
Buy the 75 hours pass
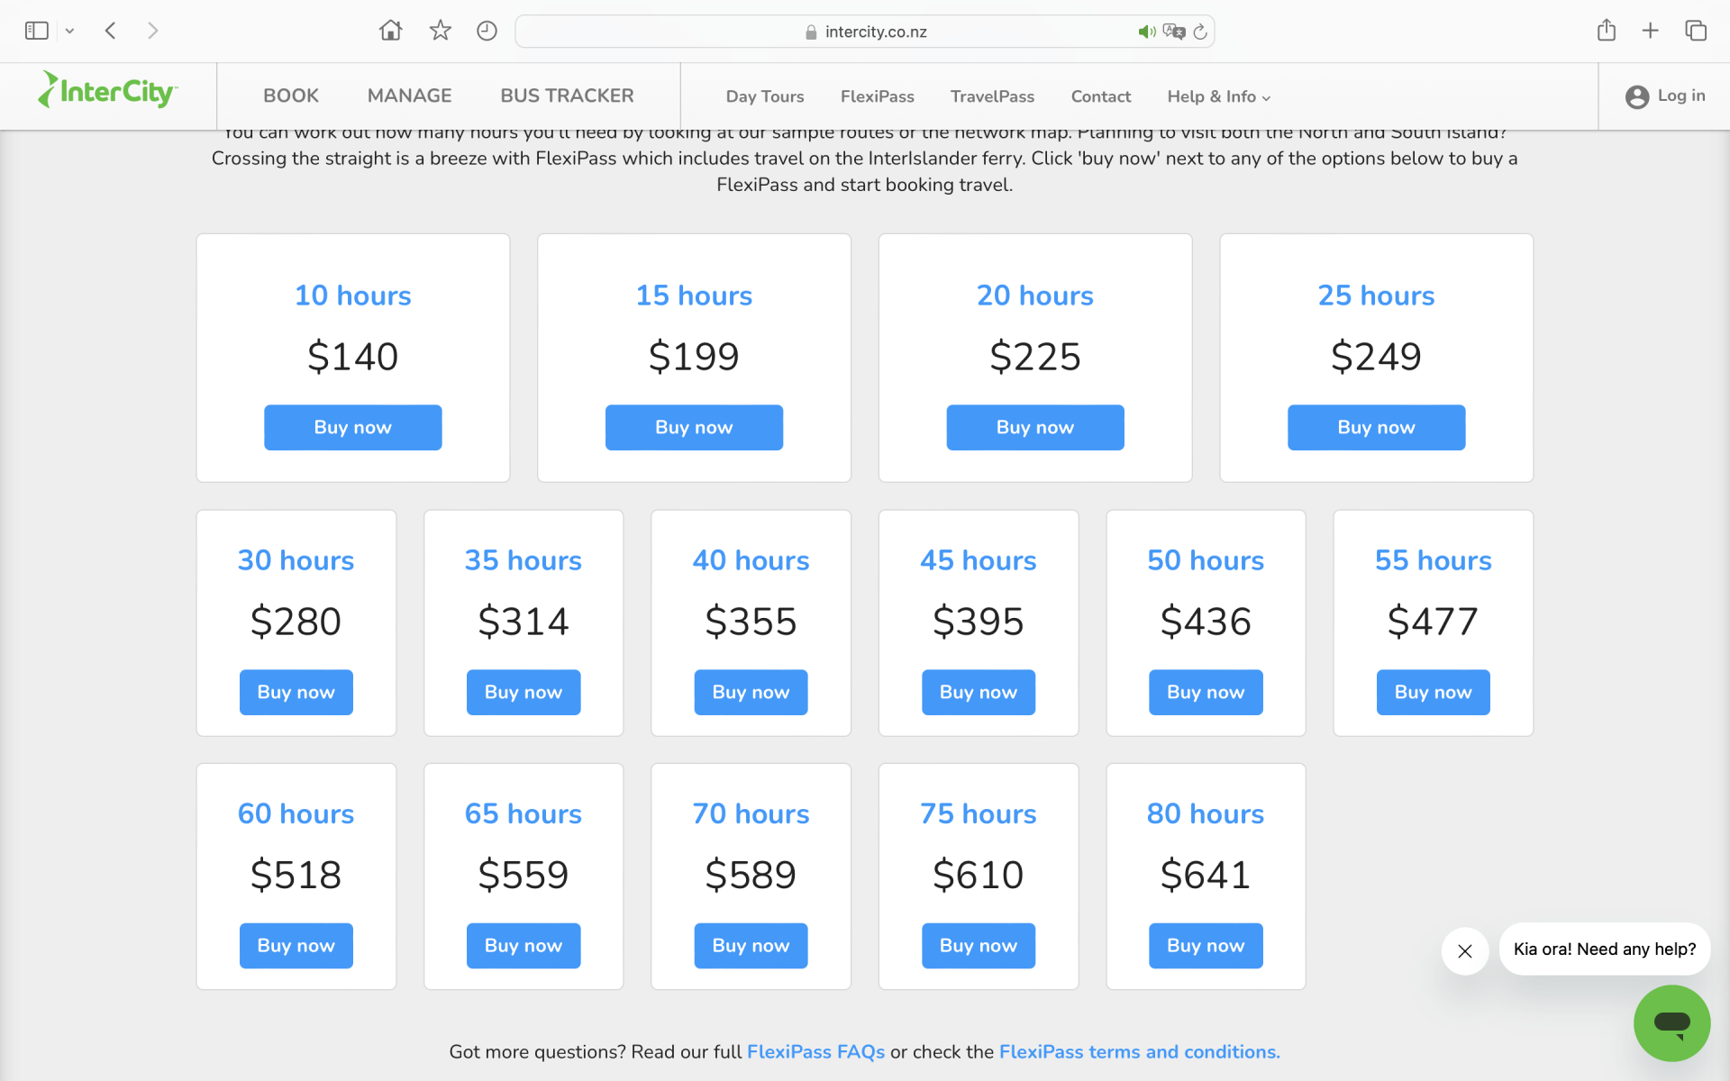[x=979, y=946]
